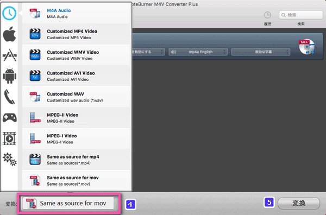Select the video film category icon

(x=9, y=138)
